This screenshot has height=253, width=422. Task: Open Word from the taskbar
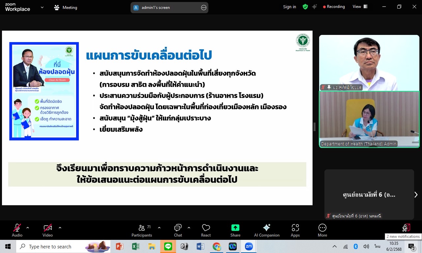pos(200,246)
